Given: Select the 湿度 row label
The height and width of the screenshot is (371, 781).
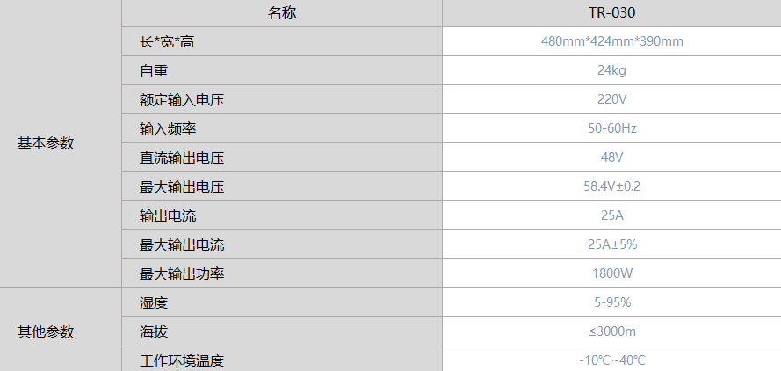Looking at the screenshot, I should coord(154,303).
